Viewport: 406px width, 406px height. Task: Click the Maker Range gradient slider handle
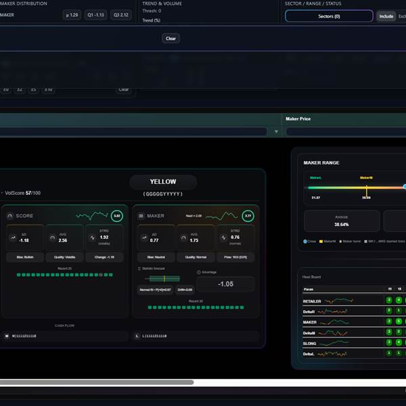pos(405,187)
